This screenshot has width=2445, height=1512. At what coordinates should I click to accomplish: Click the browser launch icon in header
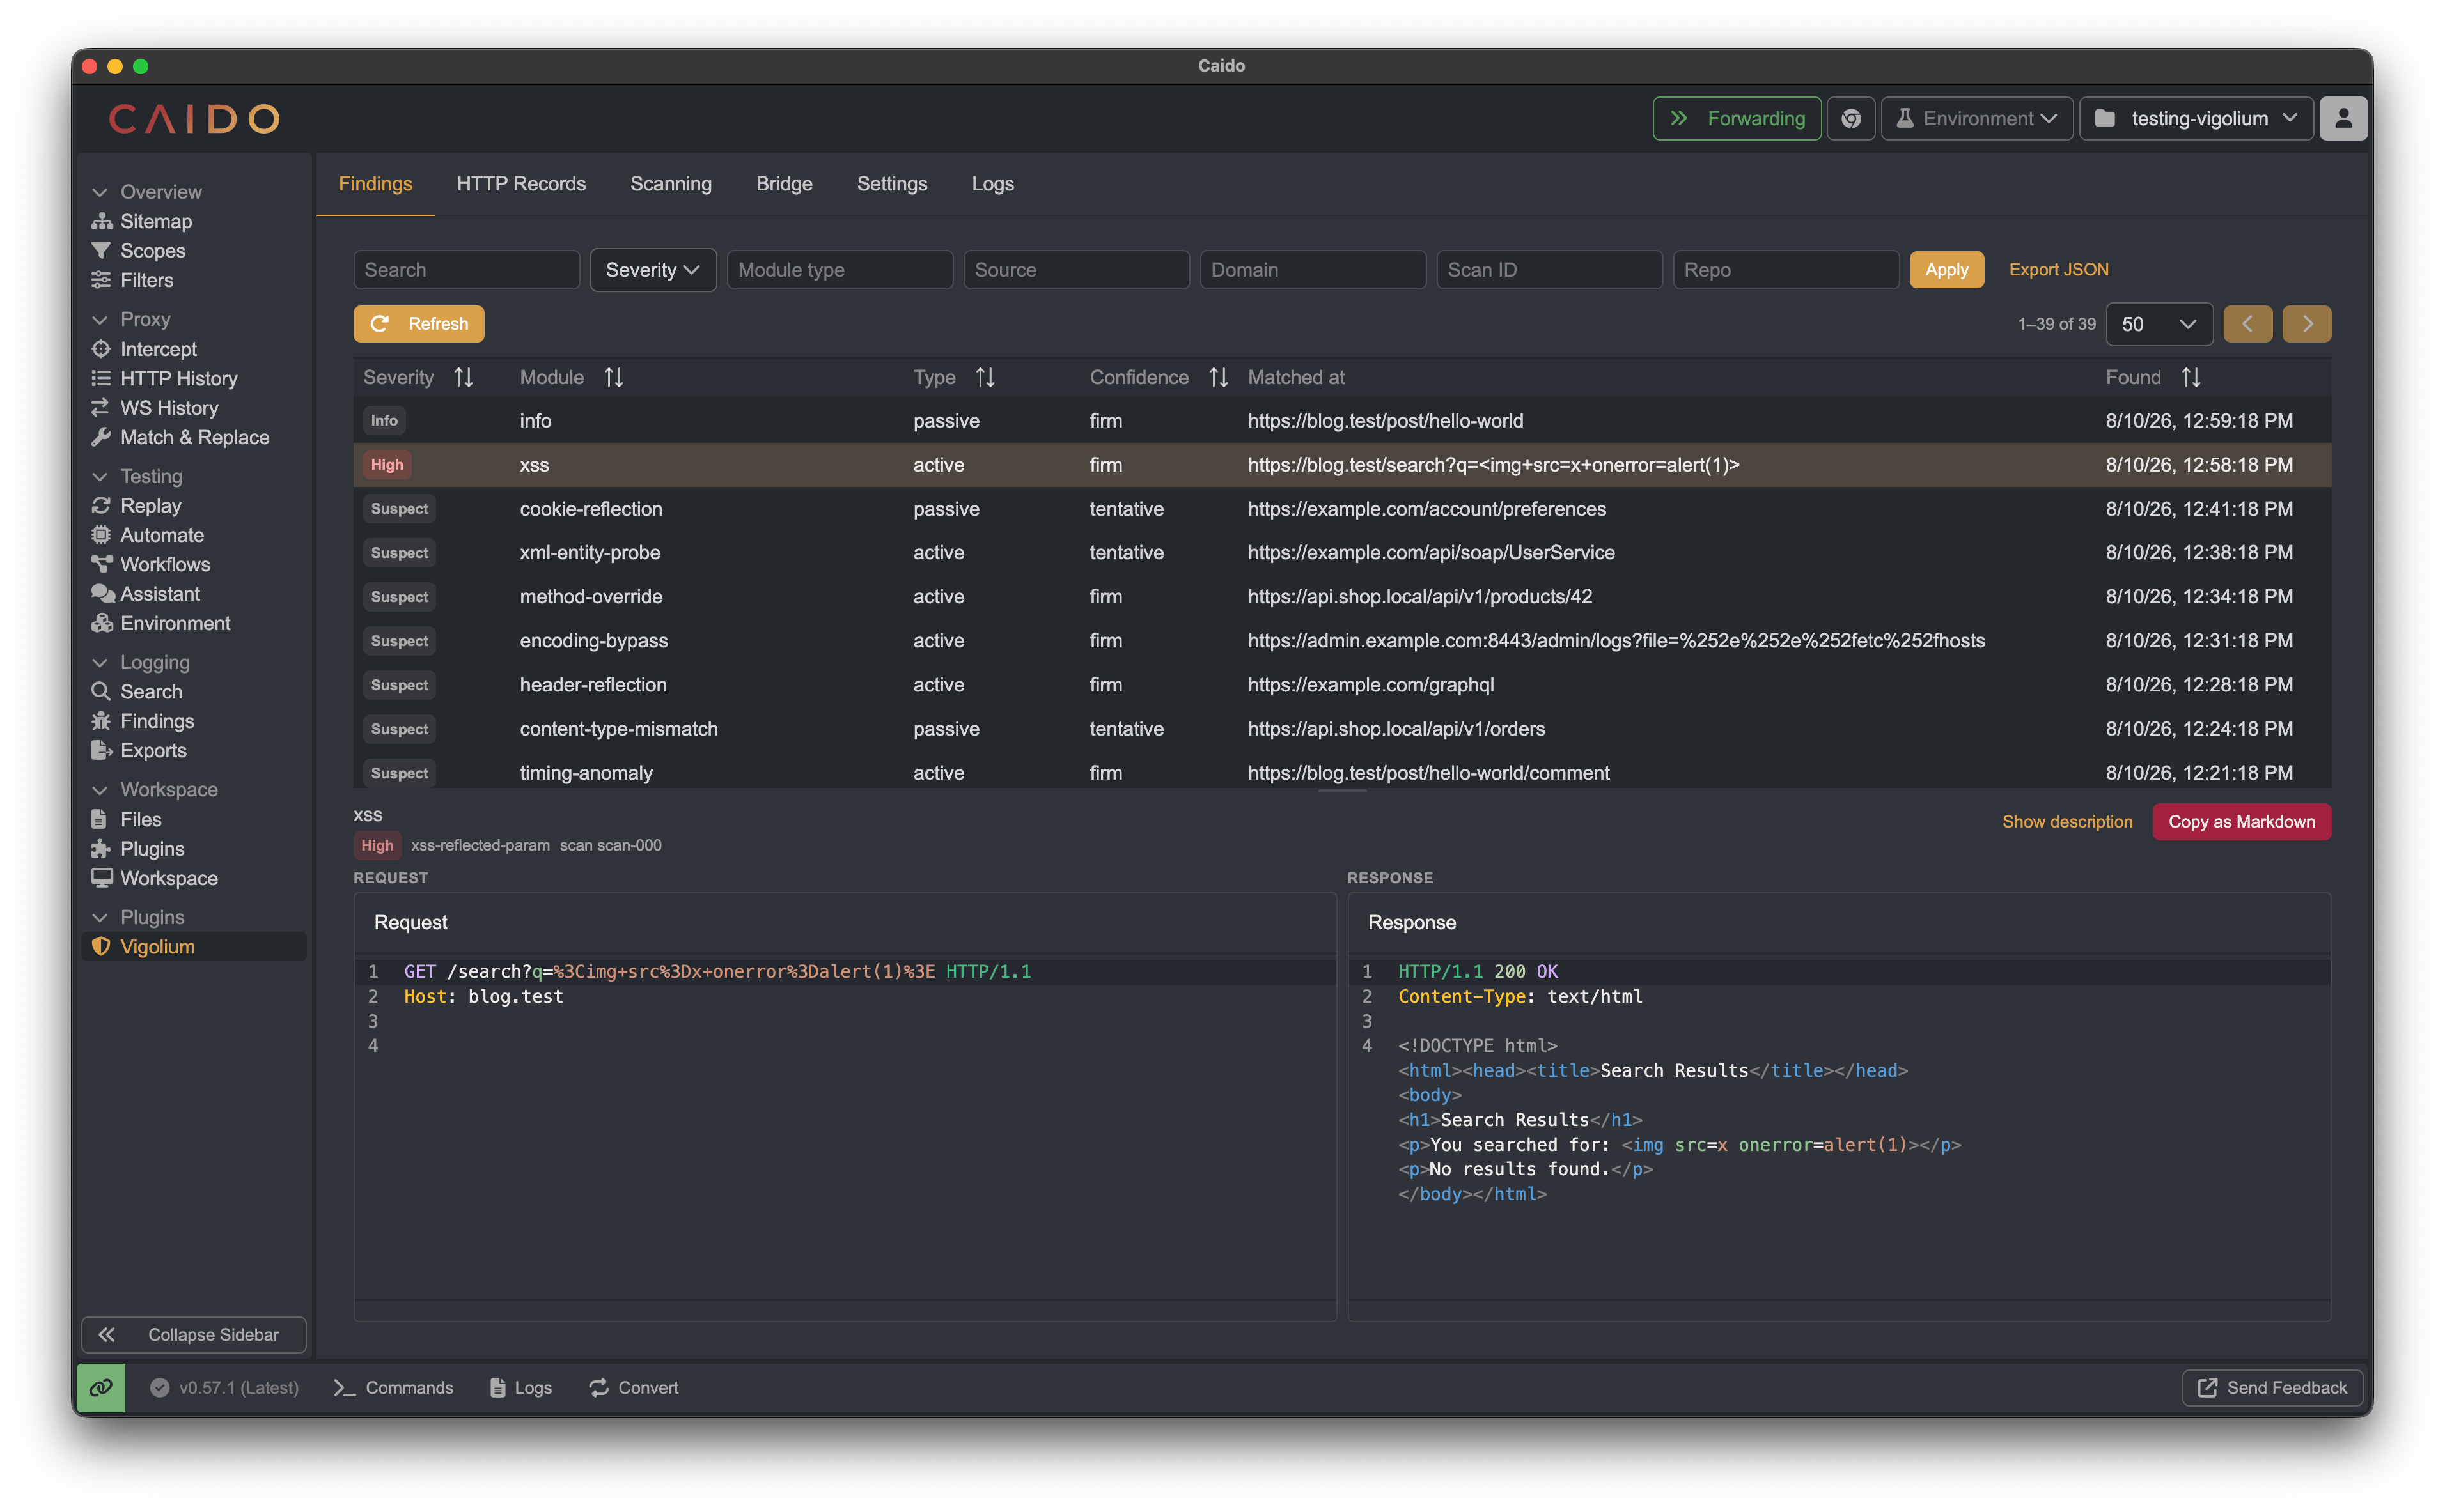(1851, 118)
